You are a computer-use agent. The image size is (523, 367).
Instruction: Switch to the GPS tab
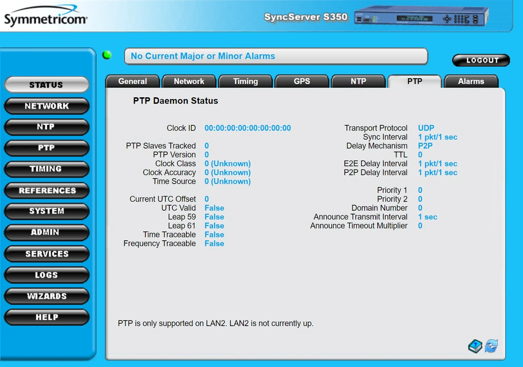(302, 81)
